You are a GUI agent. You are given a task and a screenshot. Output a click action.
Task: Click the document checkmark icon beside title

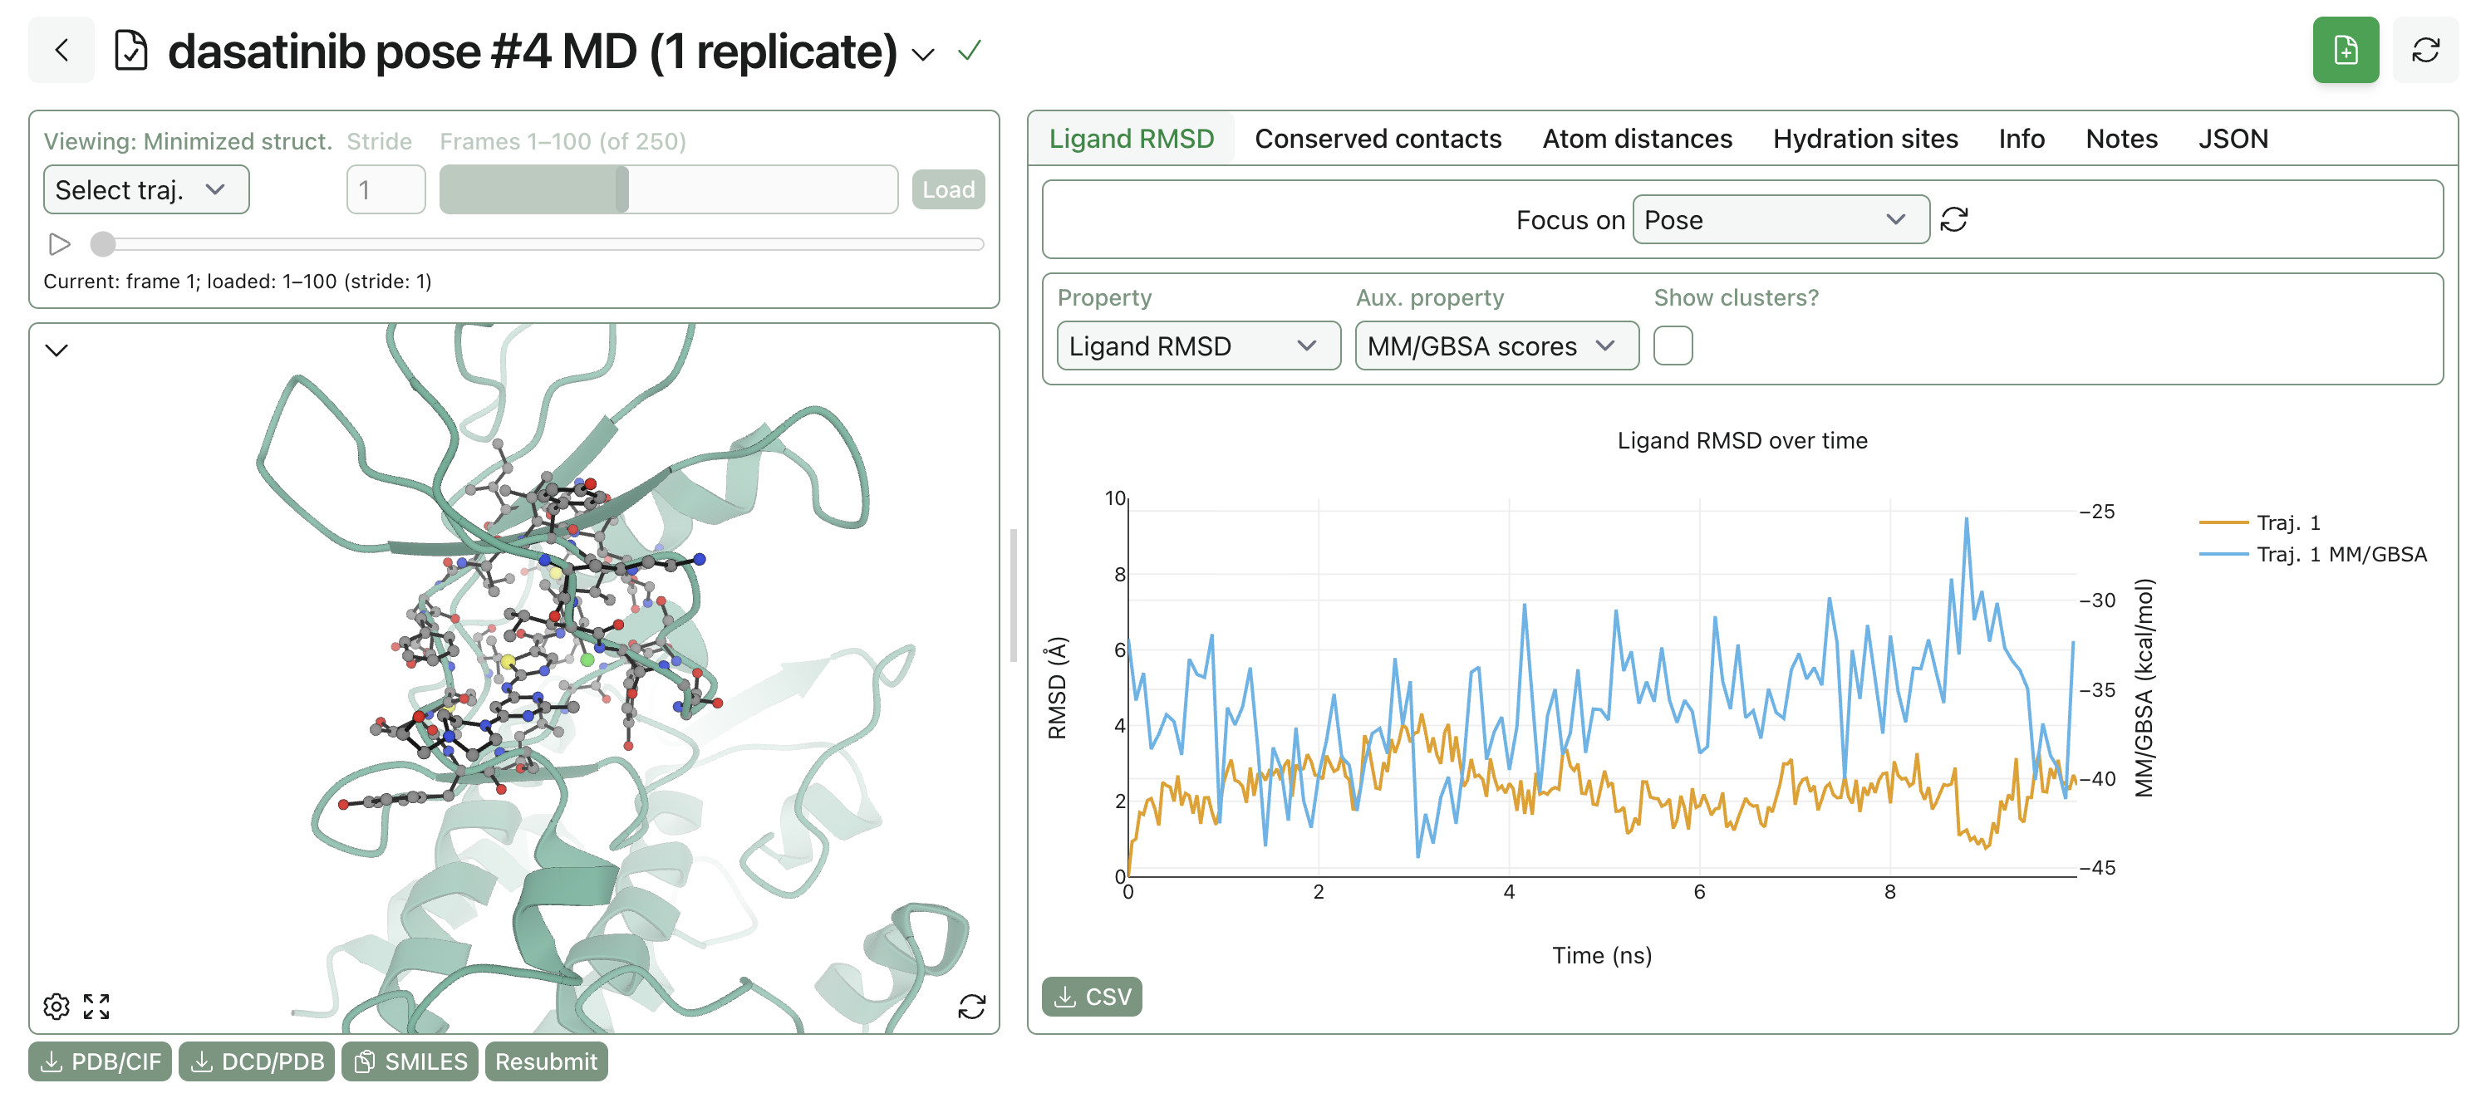click(130, 50)
